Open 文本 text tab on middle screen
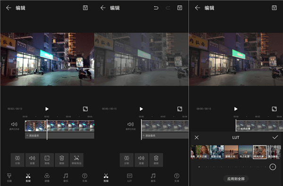 point(177,178)
